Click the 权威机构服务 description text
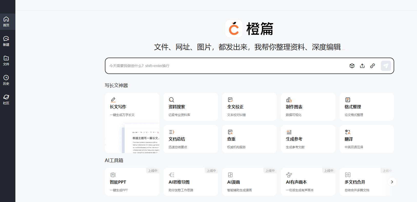The height and width of the screenshot is (202, 417). (x=236, y=147)
